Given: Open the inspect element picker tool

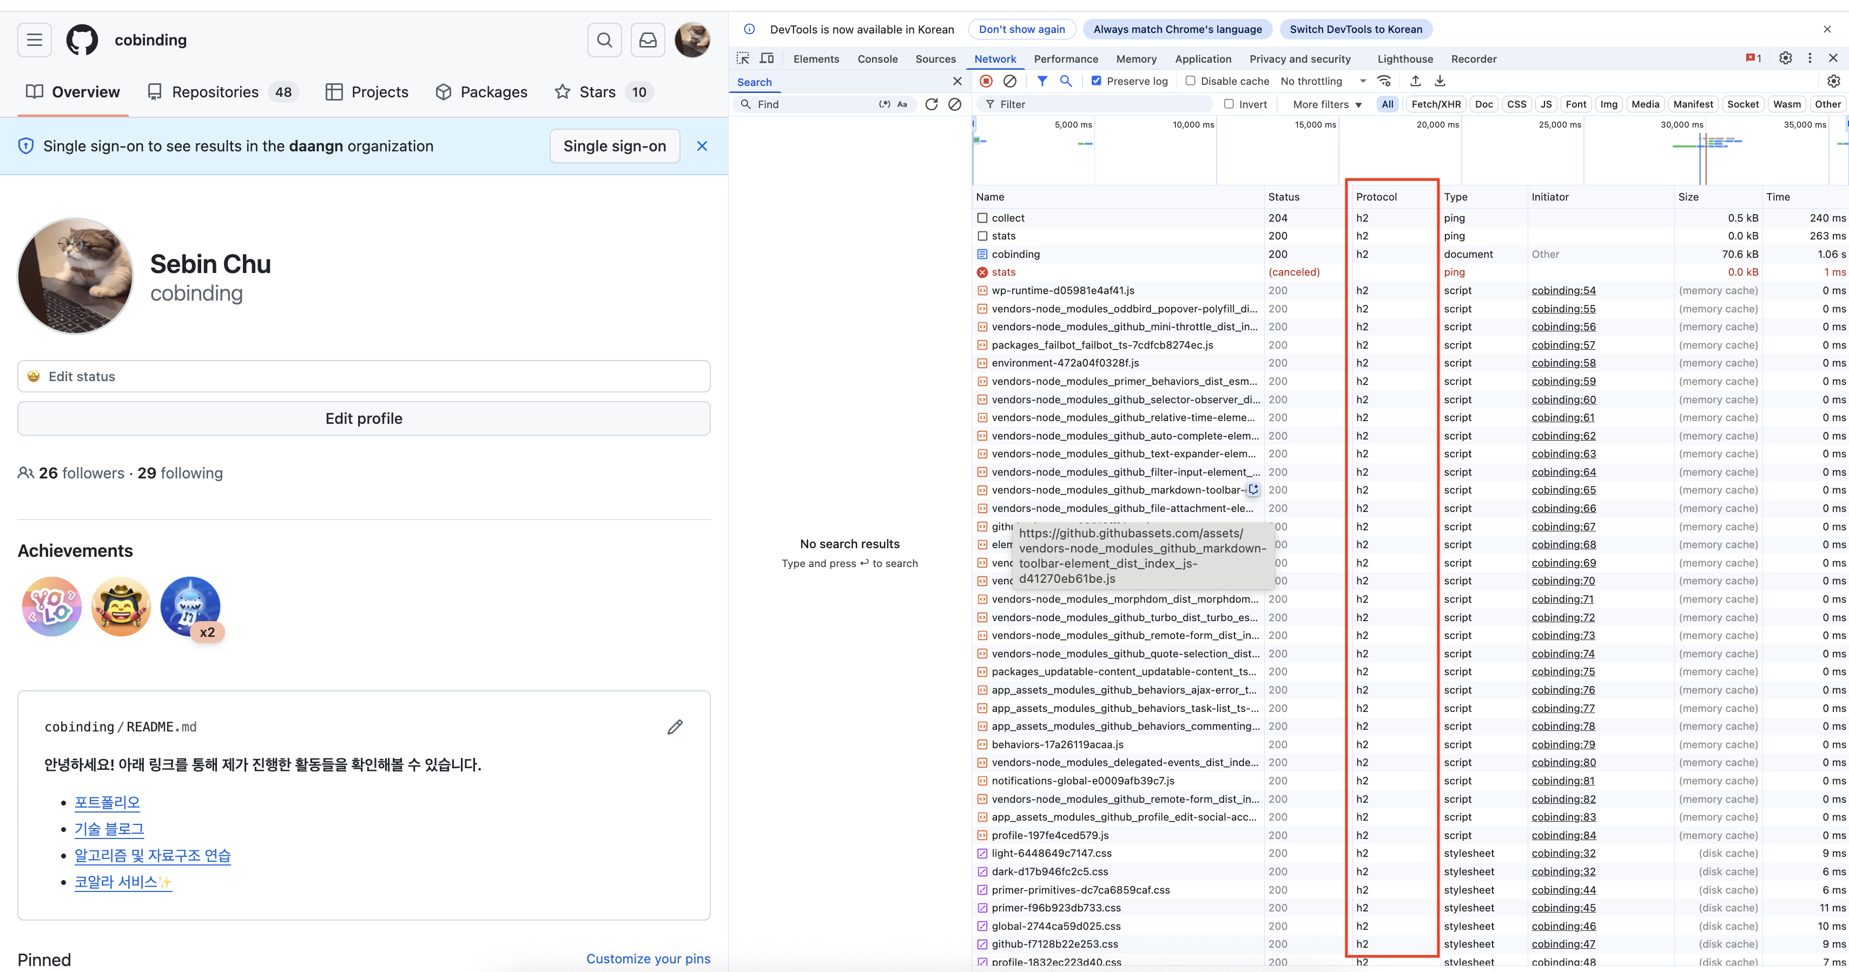Looking at the screenshot, I should (x=743, y=58).
